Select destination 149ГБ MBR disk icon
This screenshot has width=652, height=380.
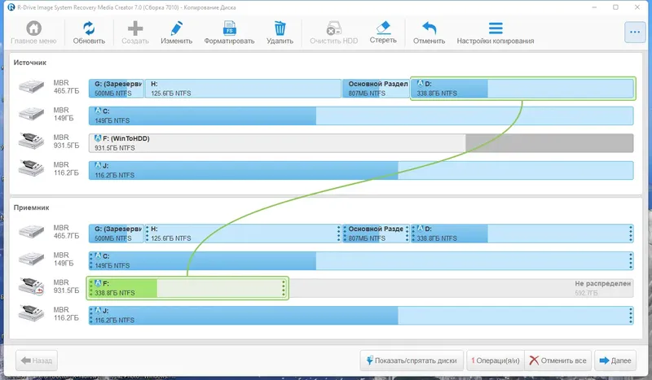coord(31,259)
